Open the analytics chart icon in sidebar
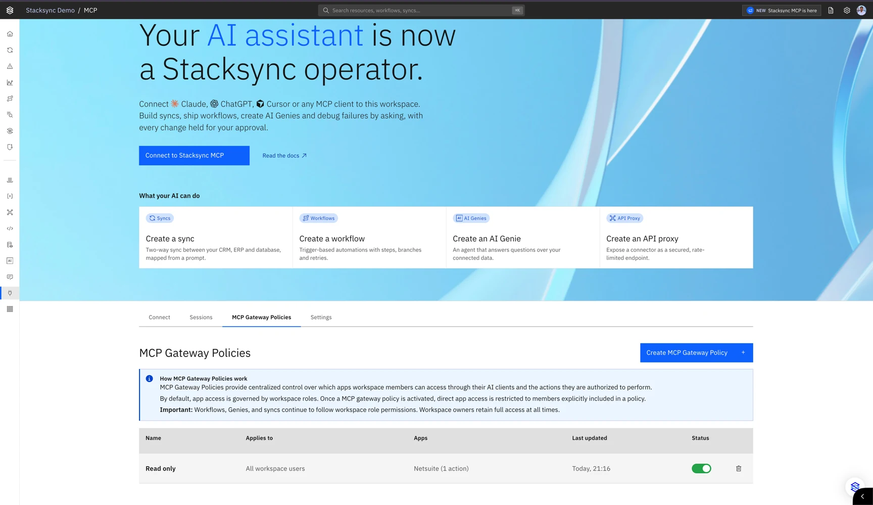 (10, 82)
